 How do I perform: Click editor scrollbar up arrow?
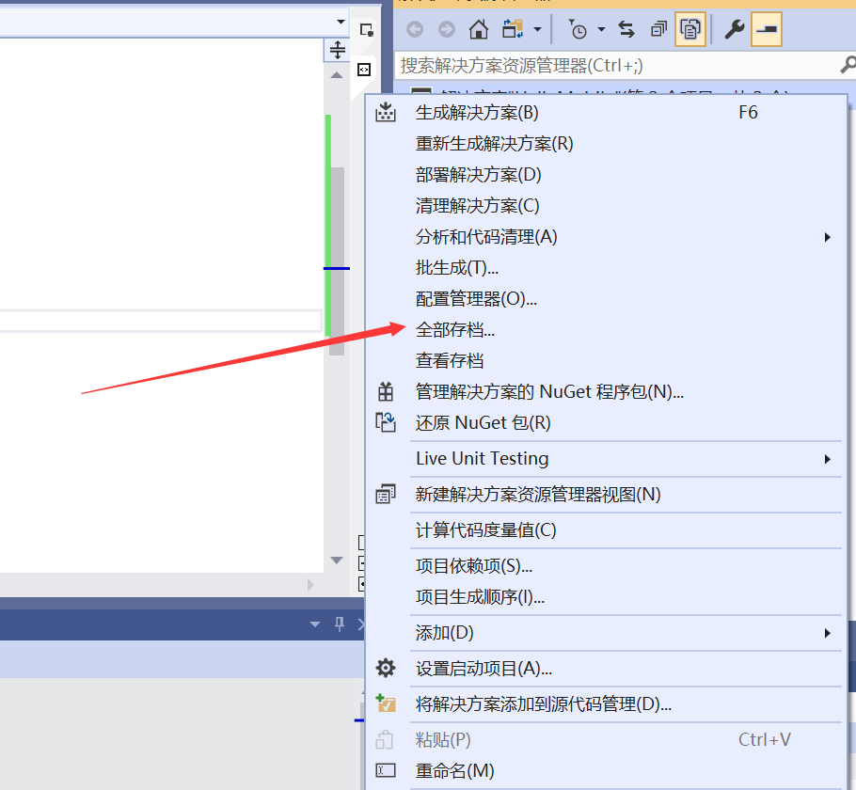[337, 75]
